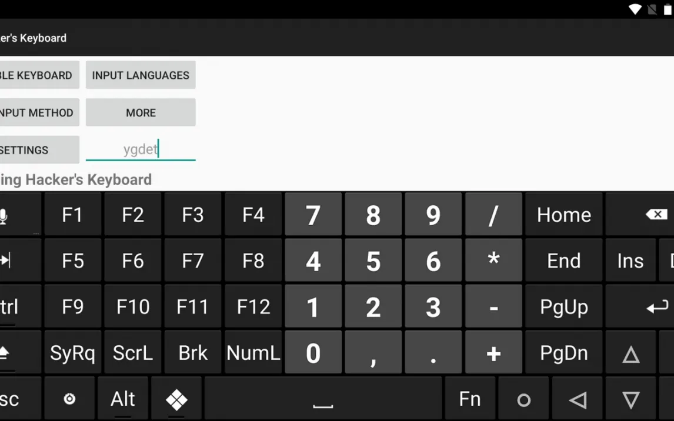Tap the Home navigation key

[563, 215]
